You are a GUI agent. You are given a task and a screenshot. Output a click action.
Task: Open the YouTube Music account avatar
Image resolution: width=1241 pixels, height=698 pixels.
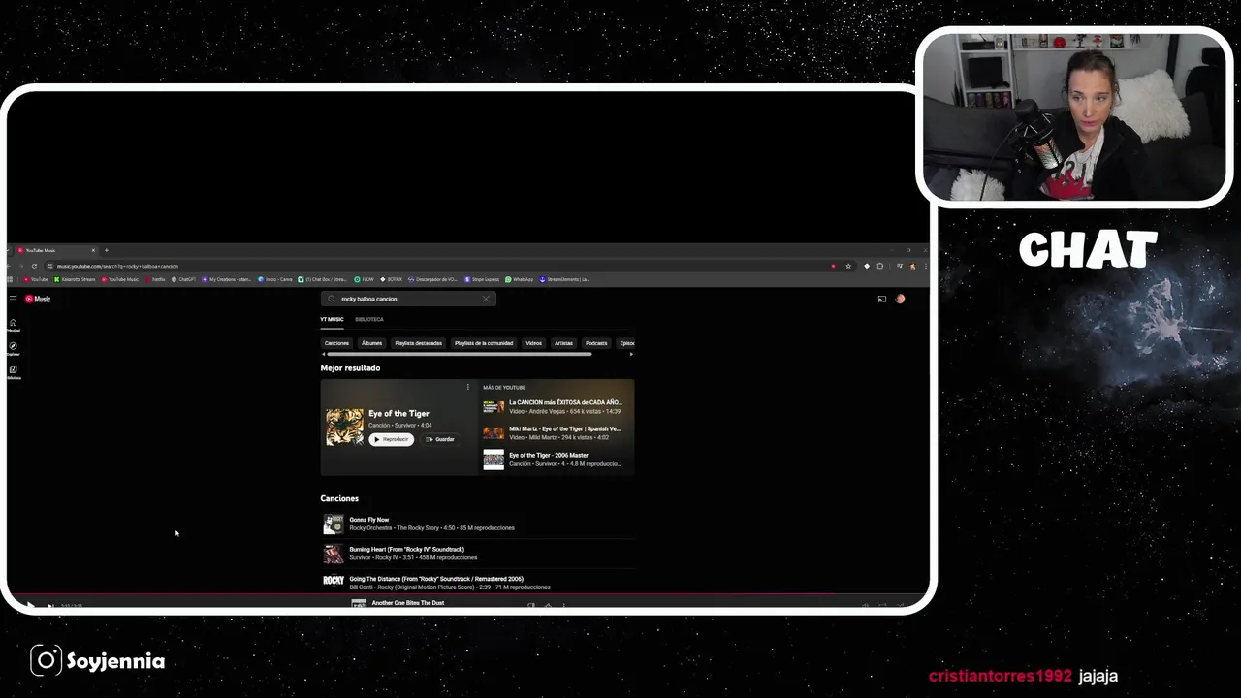point(900,299)
